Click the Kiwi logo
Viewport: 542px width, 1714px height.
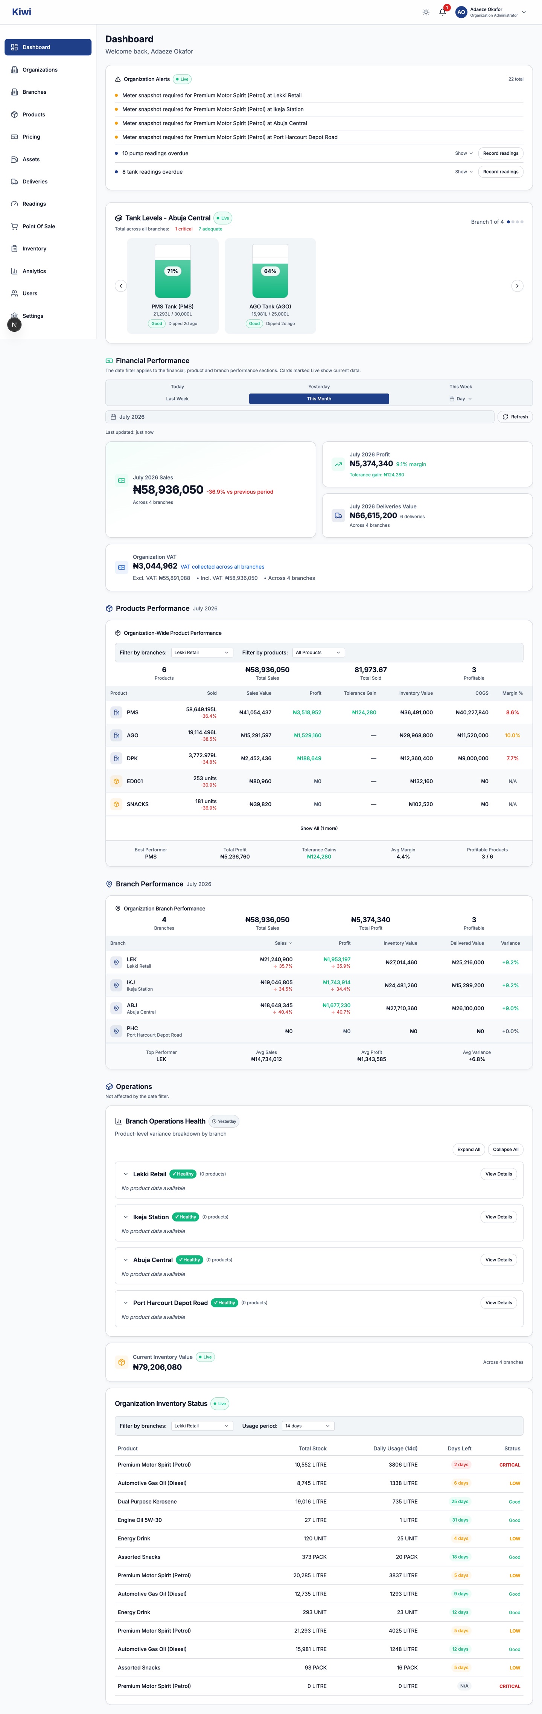coord(21,12)
